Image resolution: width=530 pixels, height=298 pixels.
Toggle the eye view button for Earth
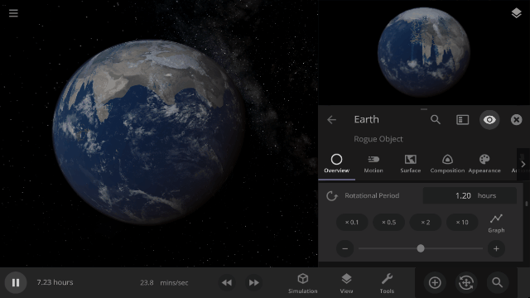(489, 119)
